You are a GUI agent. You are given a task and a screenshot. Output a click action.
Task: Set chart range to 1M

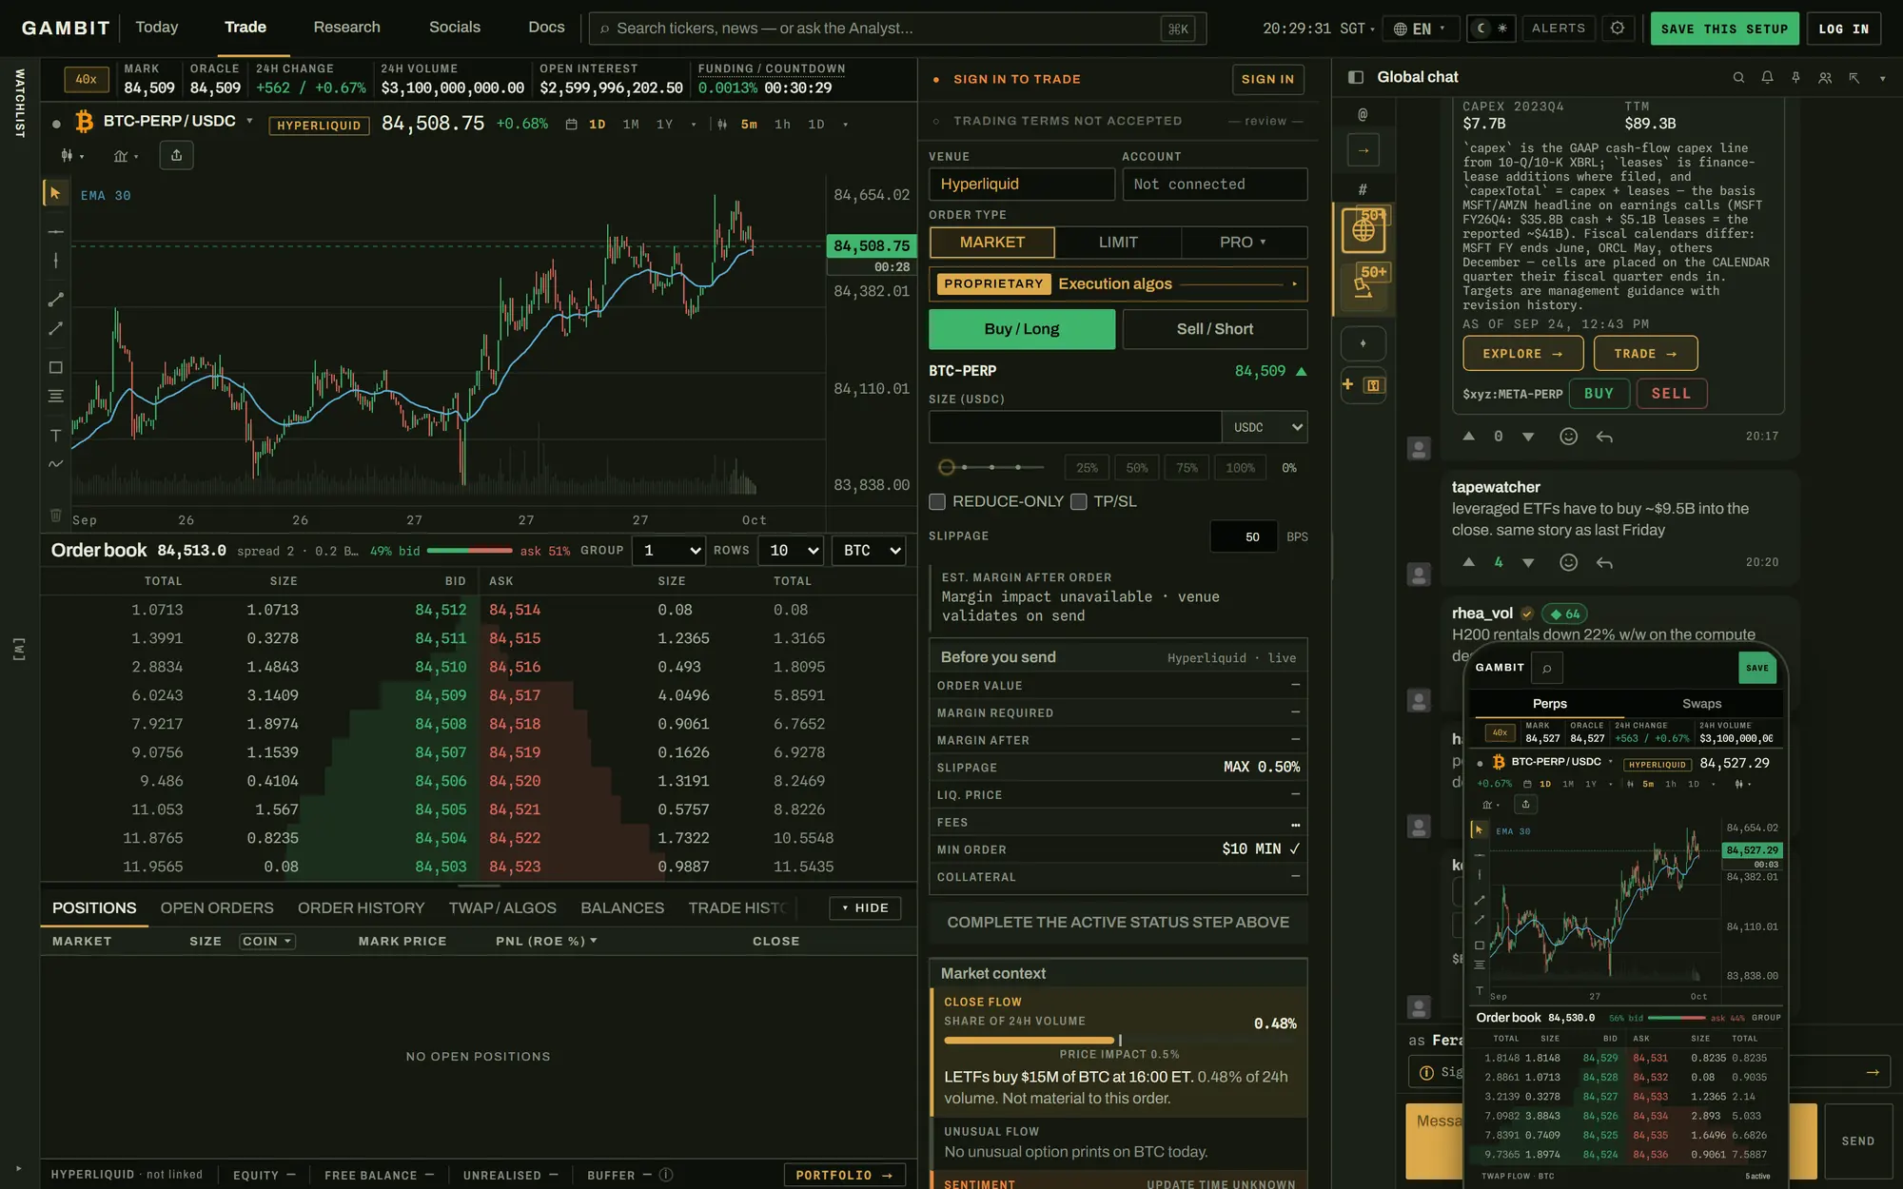[631, 125]
